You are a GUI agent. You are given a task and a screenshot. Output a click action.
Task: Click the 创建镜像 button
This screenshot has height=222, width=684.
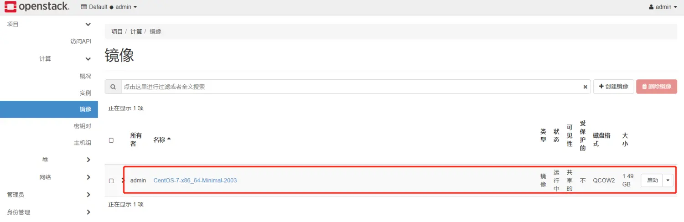click(613, 86)
